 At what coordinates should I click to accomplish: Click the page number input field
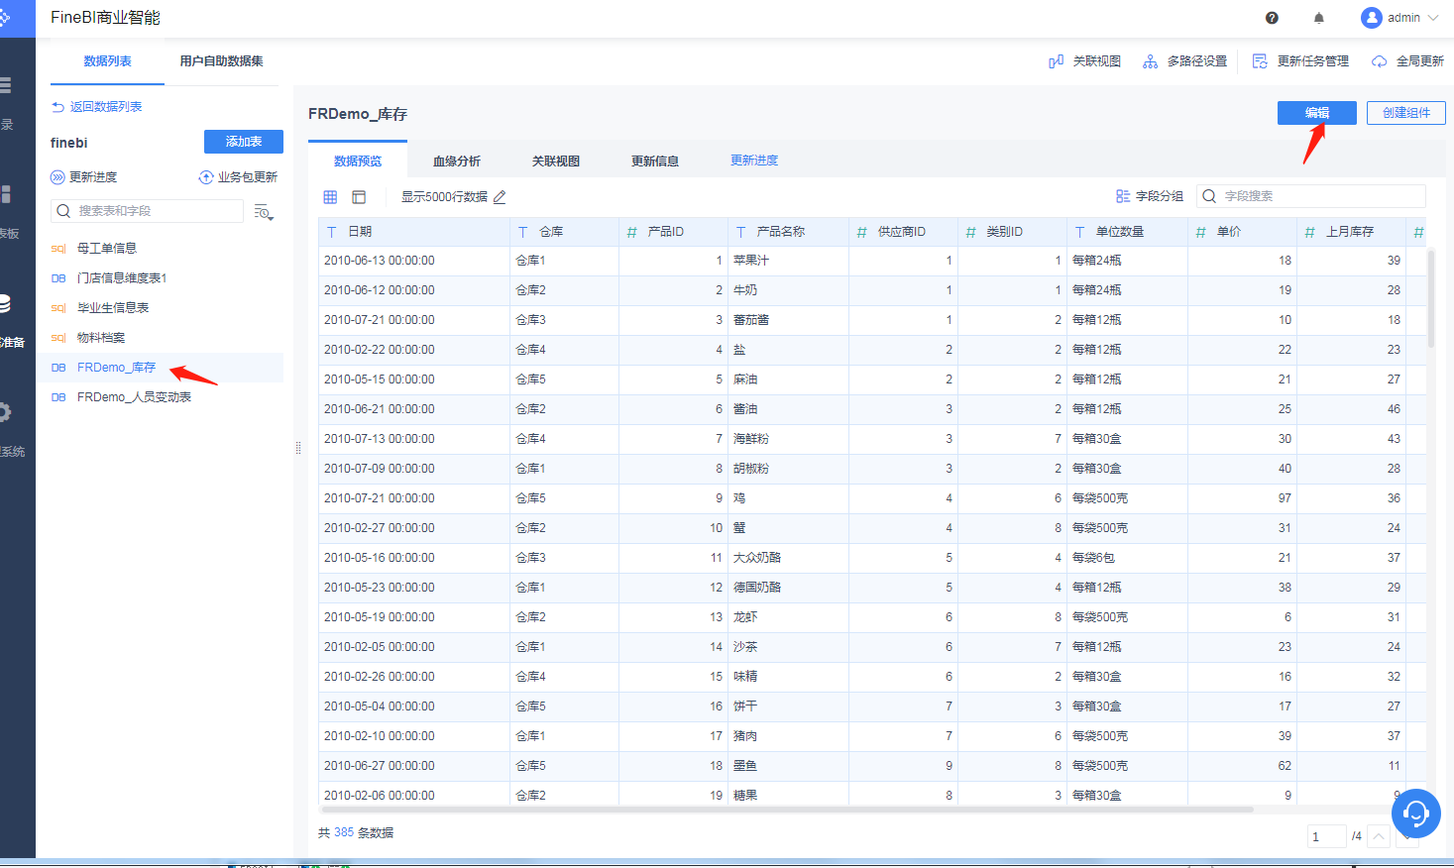tap(1326, 836)
